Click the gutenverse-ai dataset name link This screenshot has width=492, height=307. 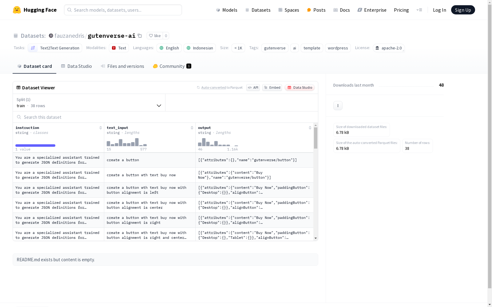(112, 36)
